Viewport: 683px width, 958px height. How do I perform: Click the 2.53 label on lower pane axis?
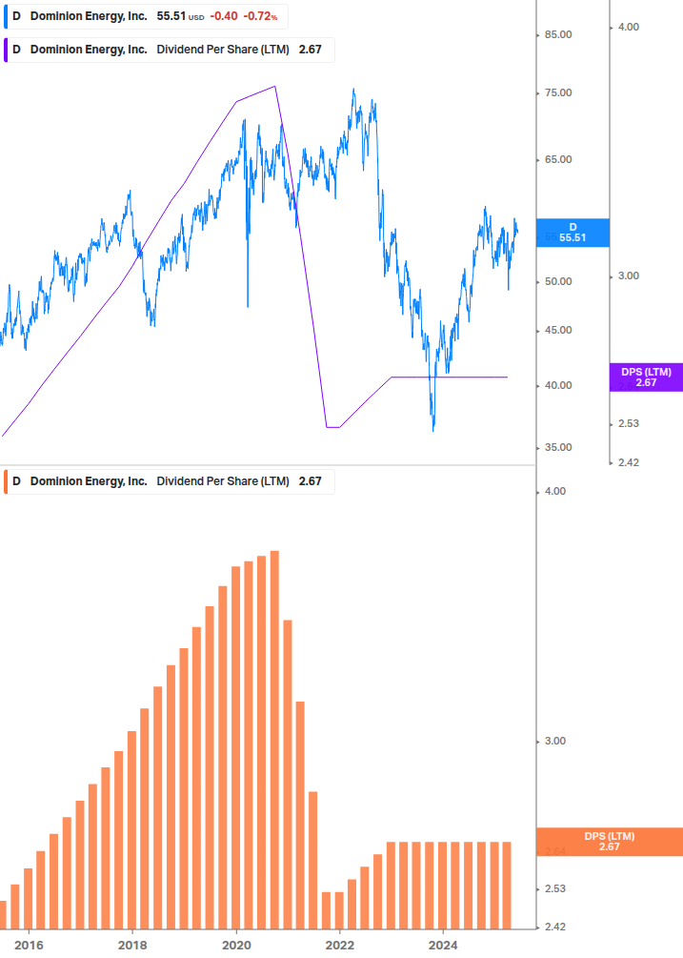pos(554,889)
